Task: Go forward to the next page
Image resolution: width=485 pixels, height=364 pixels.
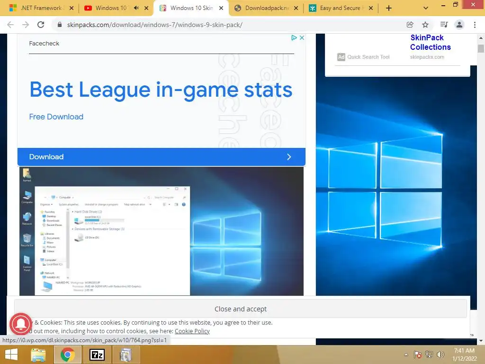Action: click(x=26, y=25)
